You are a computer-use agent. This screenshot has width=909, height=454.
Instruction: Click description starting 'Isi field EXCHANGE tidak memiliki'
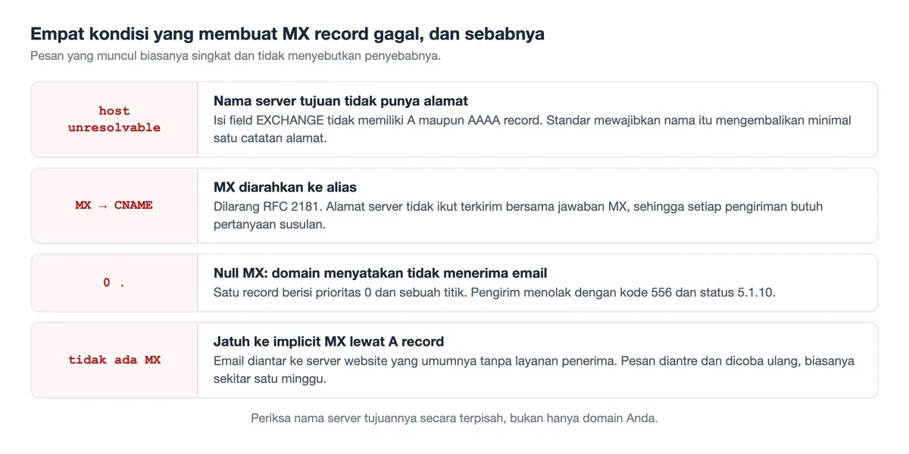(533, 129)
